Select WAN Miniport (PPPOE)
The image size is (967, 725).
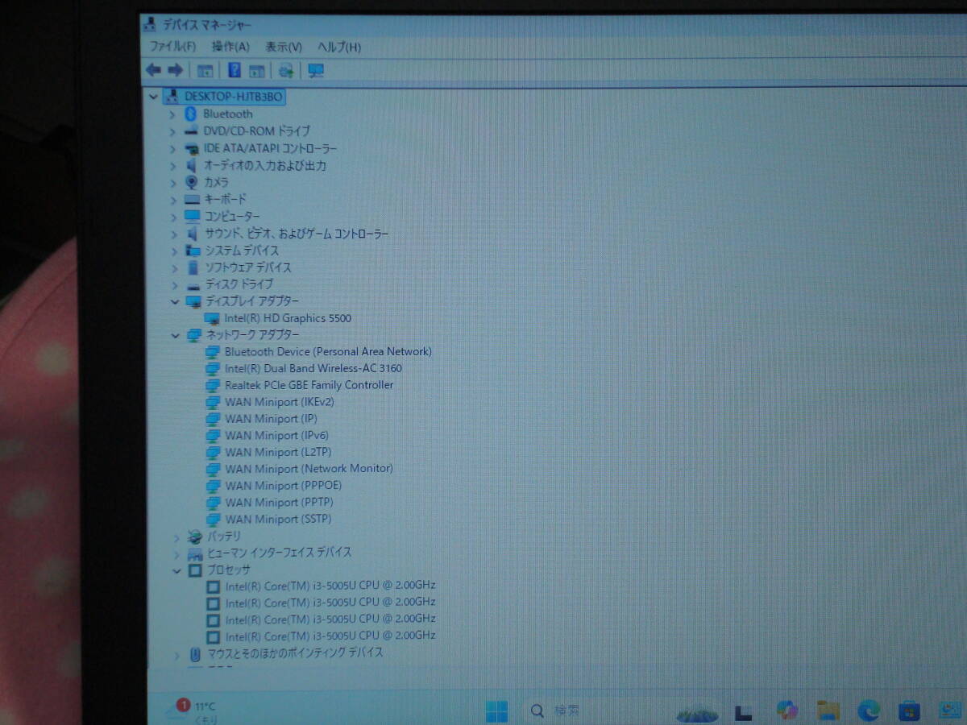tap(284, 486)
